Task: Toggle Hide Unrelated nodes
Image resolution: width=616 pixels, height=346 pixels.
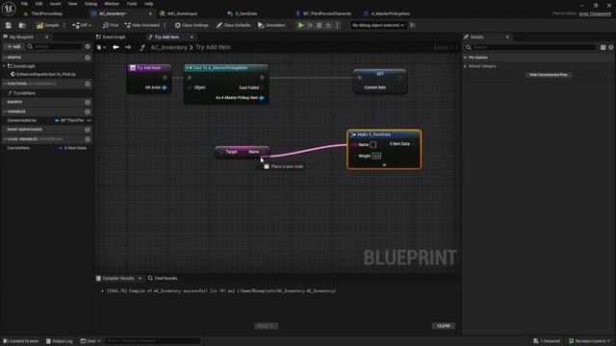Action: [142, 25]
